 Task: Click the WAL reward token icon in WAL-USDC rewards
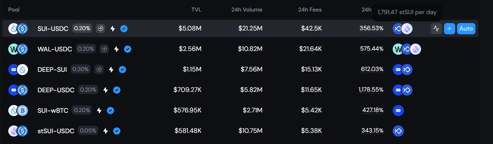(x=397, y=49)
